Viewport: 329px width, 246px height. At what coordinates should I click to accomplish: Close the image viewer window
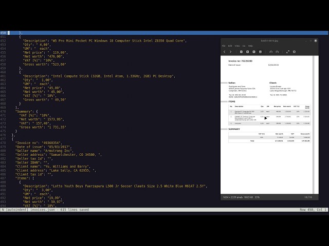[315, 40]
